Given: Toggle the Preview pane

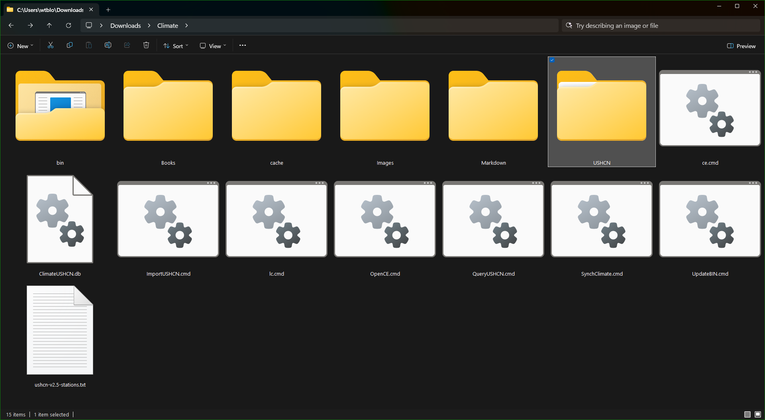Looking at the screenshot, I should click(741, 46).
